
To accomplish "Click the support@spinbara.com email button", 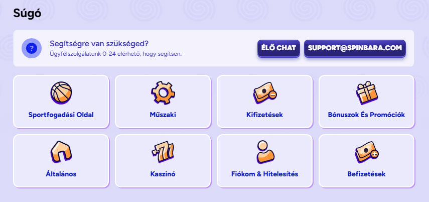I will click(x=355, y=48).
